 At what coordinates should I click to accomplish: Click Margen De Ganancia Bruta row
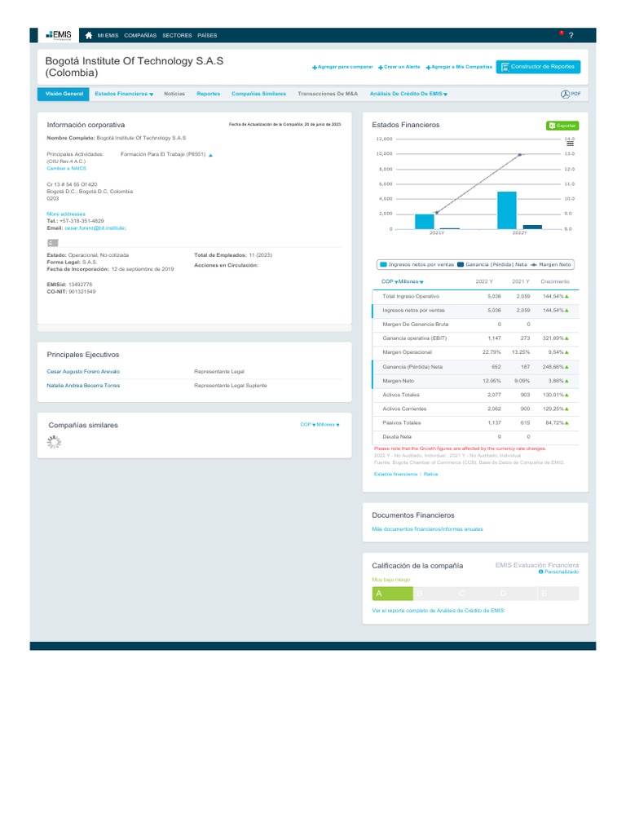(x=475, y=325)
